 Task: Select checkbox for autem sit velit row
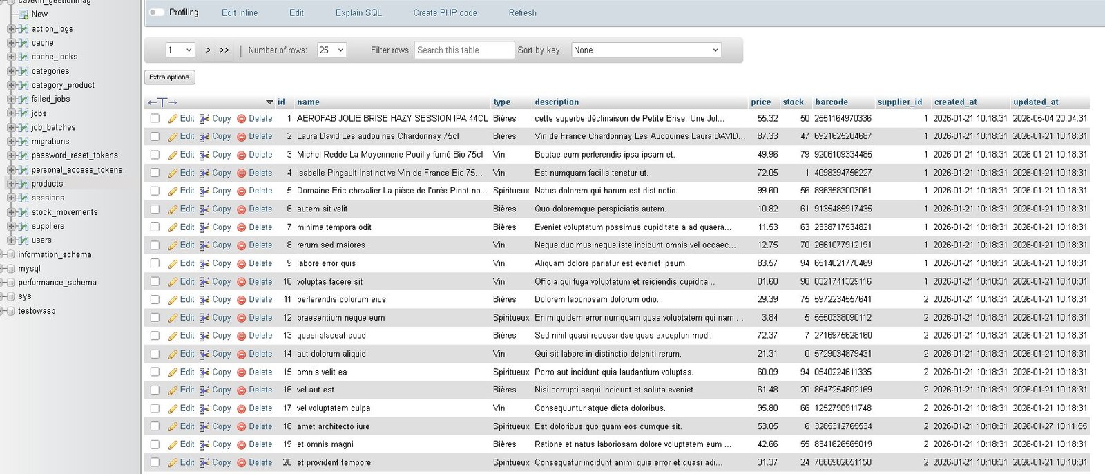tap(155, 209)
